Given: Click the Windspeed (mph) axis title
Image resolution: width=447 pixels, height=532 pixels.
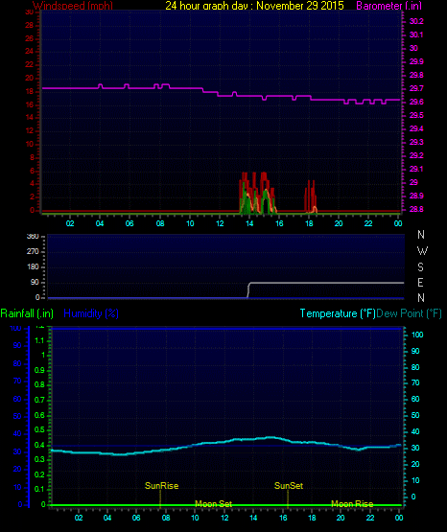Looking at the screenshot, I should click(x=73, y=6).
